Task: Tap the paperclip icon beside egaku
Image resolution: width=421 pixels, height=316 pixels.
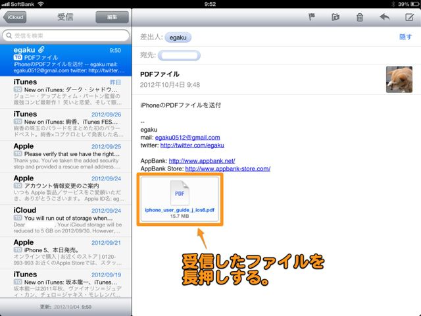Action: [x=41, y=49]
